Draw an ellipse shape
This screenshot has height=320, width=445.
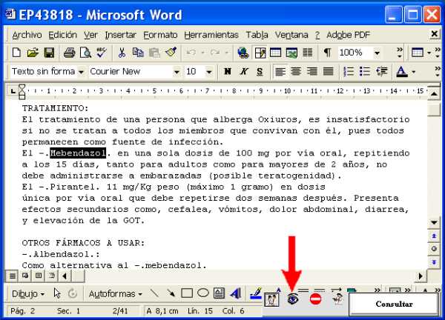(x=203, y=293)
